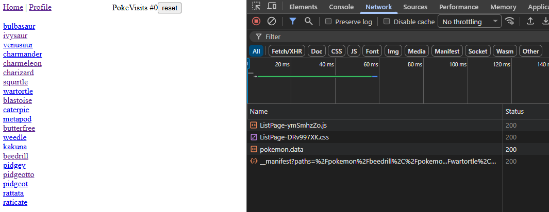This screenshot has height=212, width=549.
Task: Enable the Preserve log checkbox
Action: pos(328,22)
